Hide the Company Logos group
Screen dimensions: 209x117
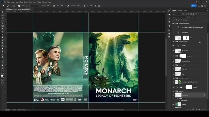173,42
